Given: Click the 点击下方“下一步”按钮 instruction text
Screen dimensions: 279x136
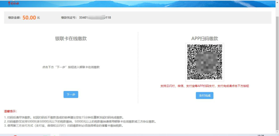Looking at the screenshot, I should pos(71,67).
